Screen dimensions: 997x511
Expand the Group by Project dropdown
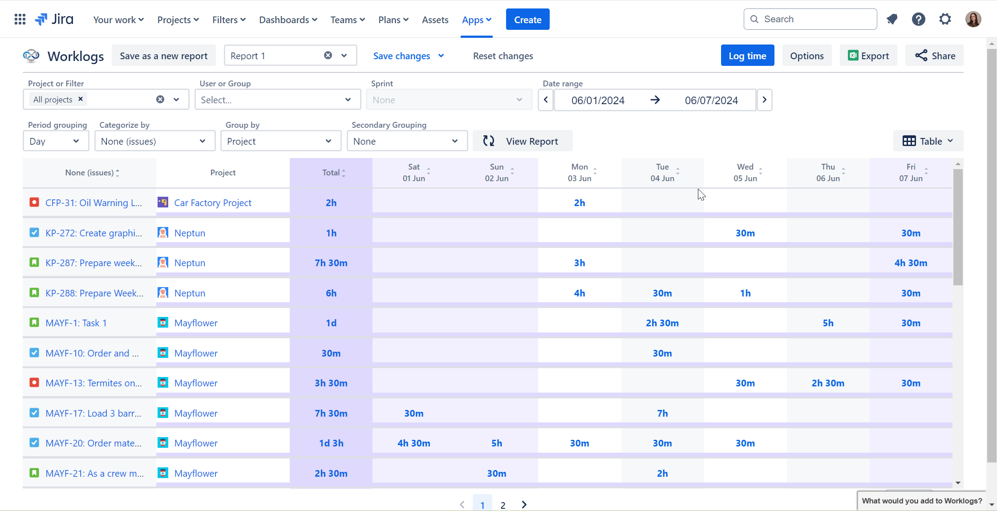pyautogui.click(x=281, y=141)
